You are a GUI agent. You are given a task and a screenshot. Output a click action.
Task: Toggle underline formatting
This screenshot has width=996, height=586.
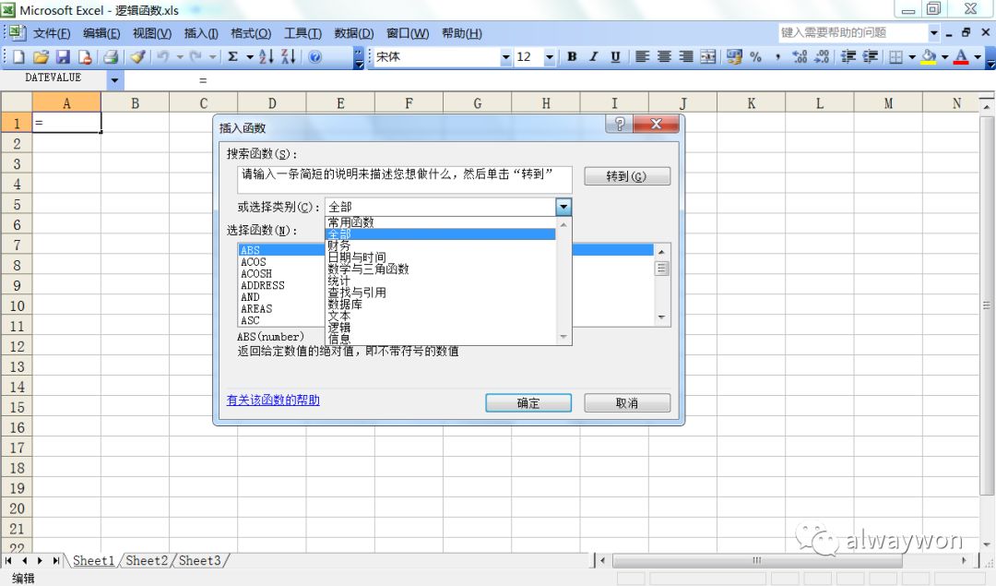pyautogui.click(x=615, y=56)
